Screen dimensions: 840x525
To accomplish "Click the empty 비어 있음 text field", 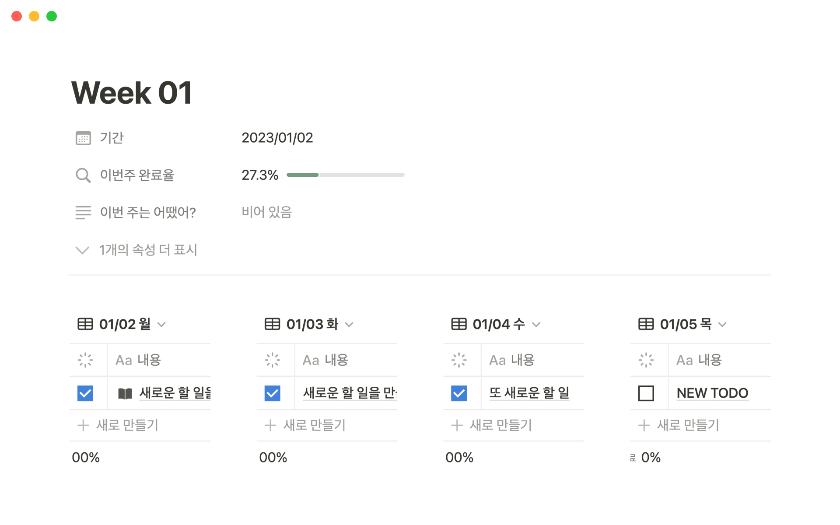I will [x=266, y=212].
